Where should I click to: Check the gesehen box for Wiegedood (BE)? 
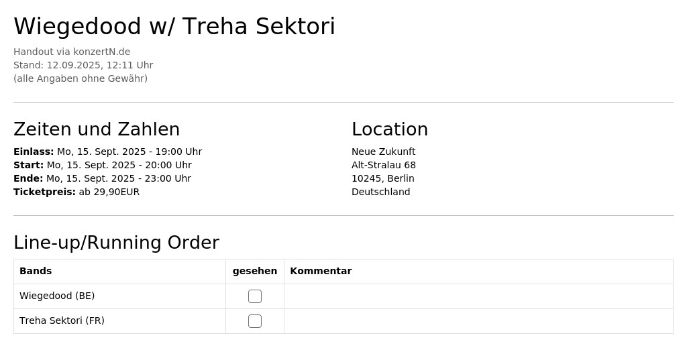click(x=255, y=296)
